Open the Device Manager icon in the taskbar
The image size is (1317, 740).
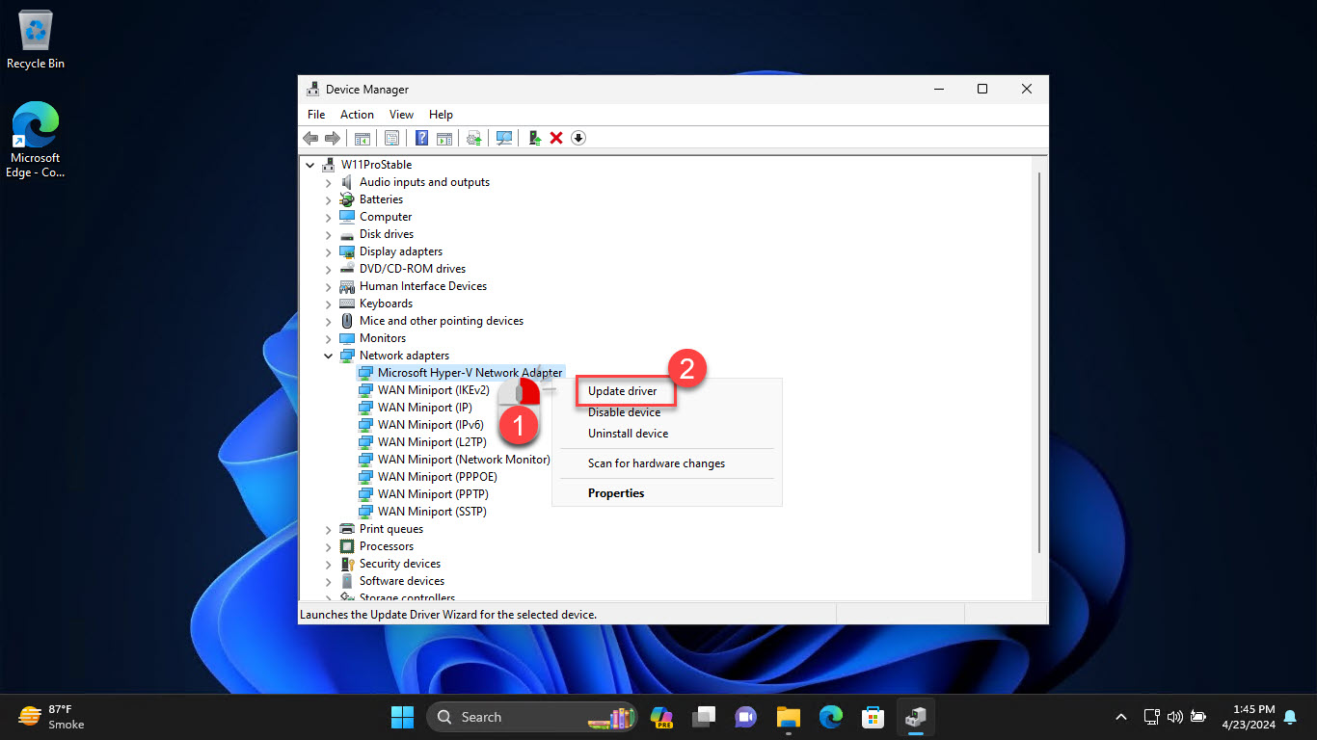tap(915, 717)
